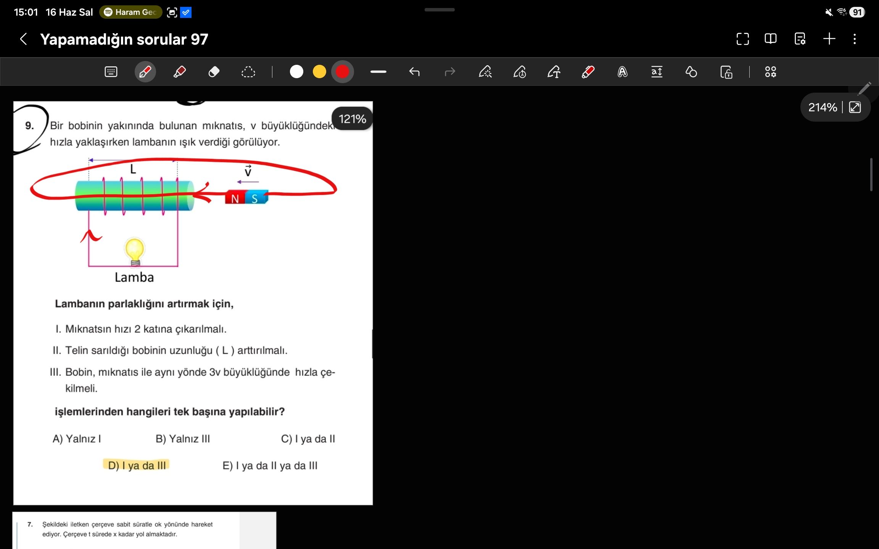Open the three-dot more options menu
Image resolution: width=879 pixels, height=549 pixels.
[855, 39]
